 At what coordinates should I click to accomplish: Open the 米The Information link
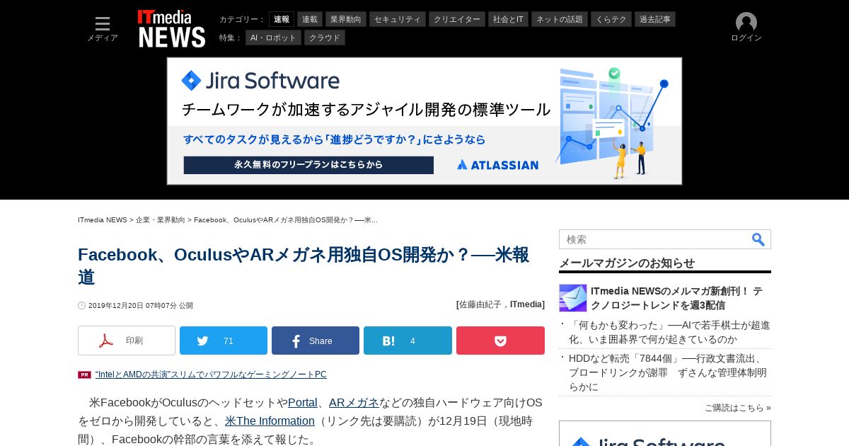pyautogui.click(x=270, y=421)
